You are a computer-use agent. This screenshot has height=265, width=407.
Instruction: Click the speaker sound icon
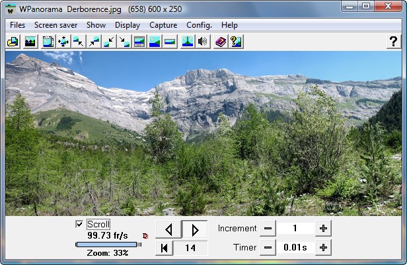tap(202, 42)
